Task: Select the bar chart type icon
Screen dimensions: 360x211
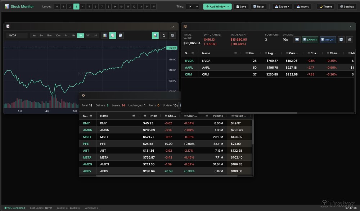Action: pos(105,35)
